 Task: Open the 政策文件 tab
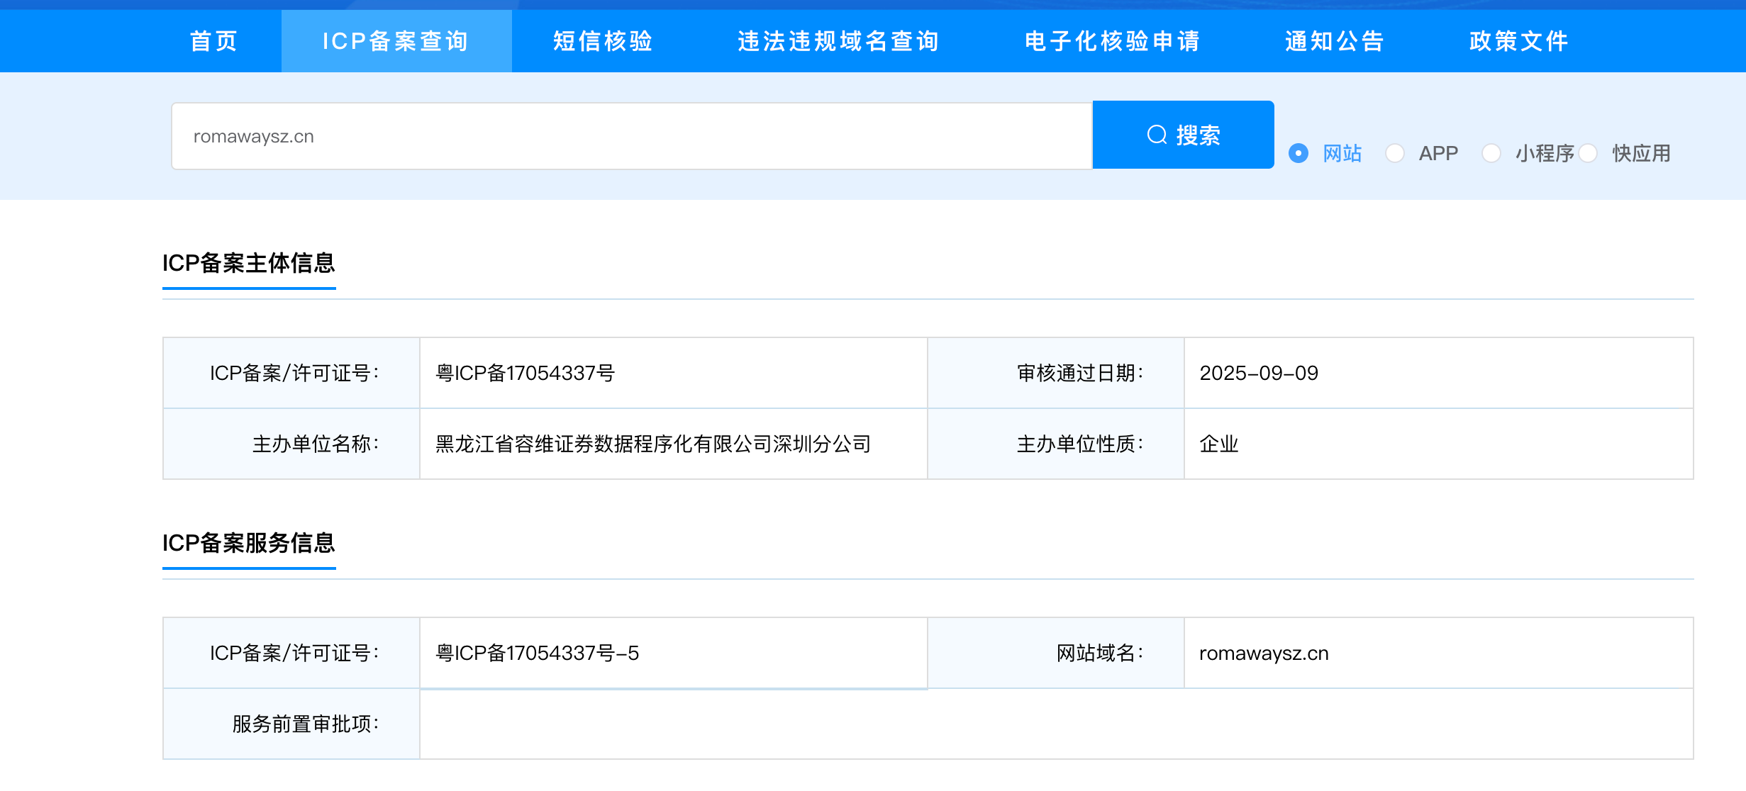(x=1518, y=41)
